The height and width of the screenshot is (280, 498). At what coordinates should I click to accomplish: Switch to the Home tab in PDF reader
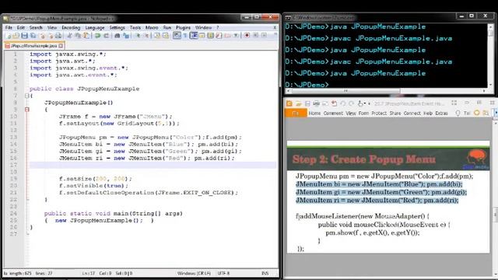314,113
